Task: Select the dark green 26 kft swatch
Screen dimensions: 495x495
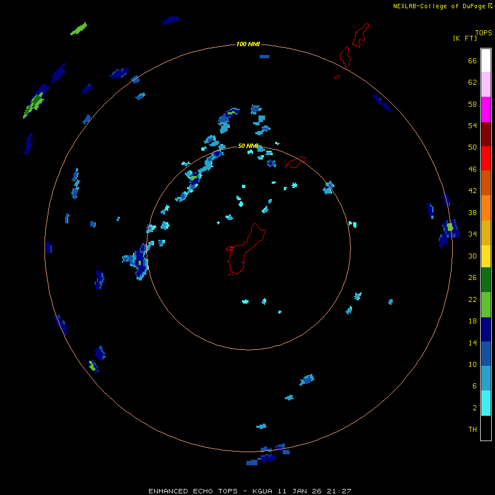Action: tap(486, 280)
